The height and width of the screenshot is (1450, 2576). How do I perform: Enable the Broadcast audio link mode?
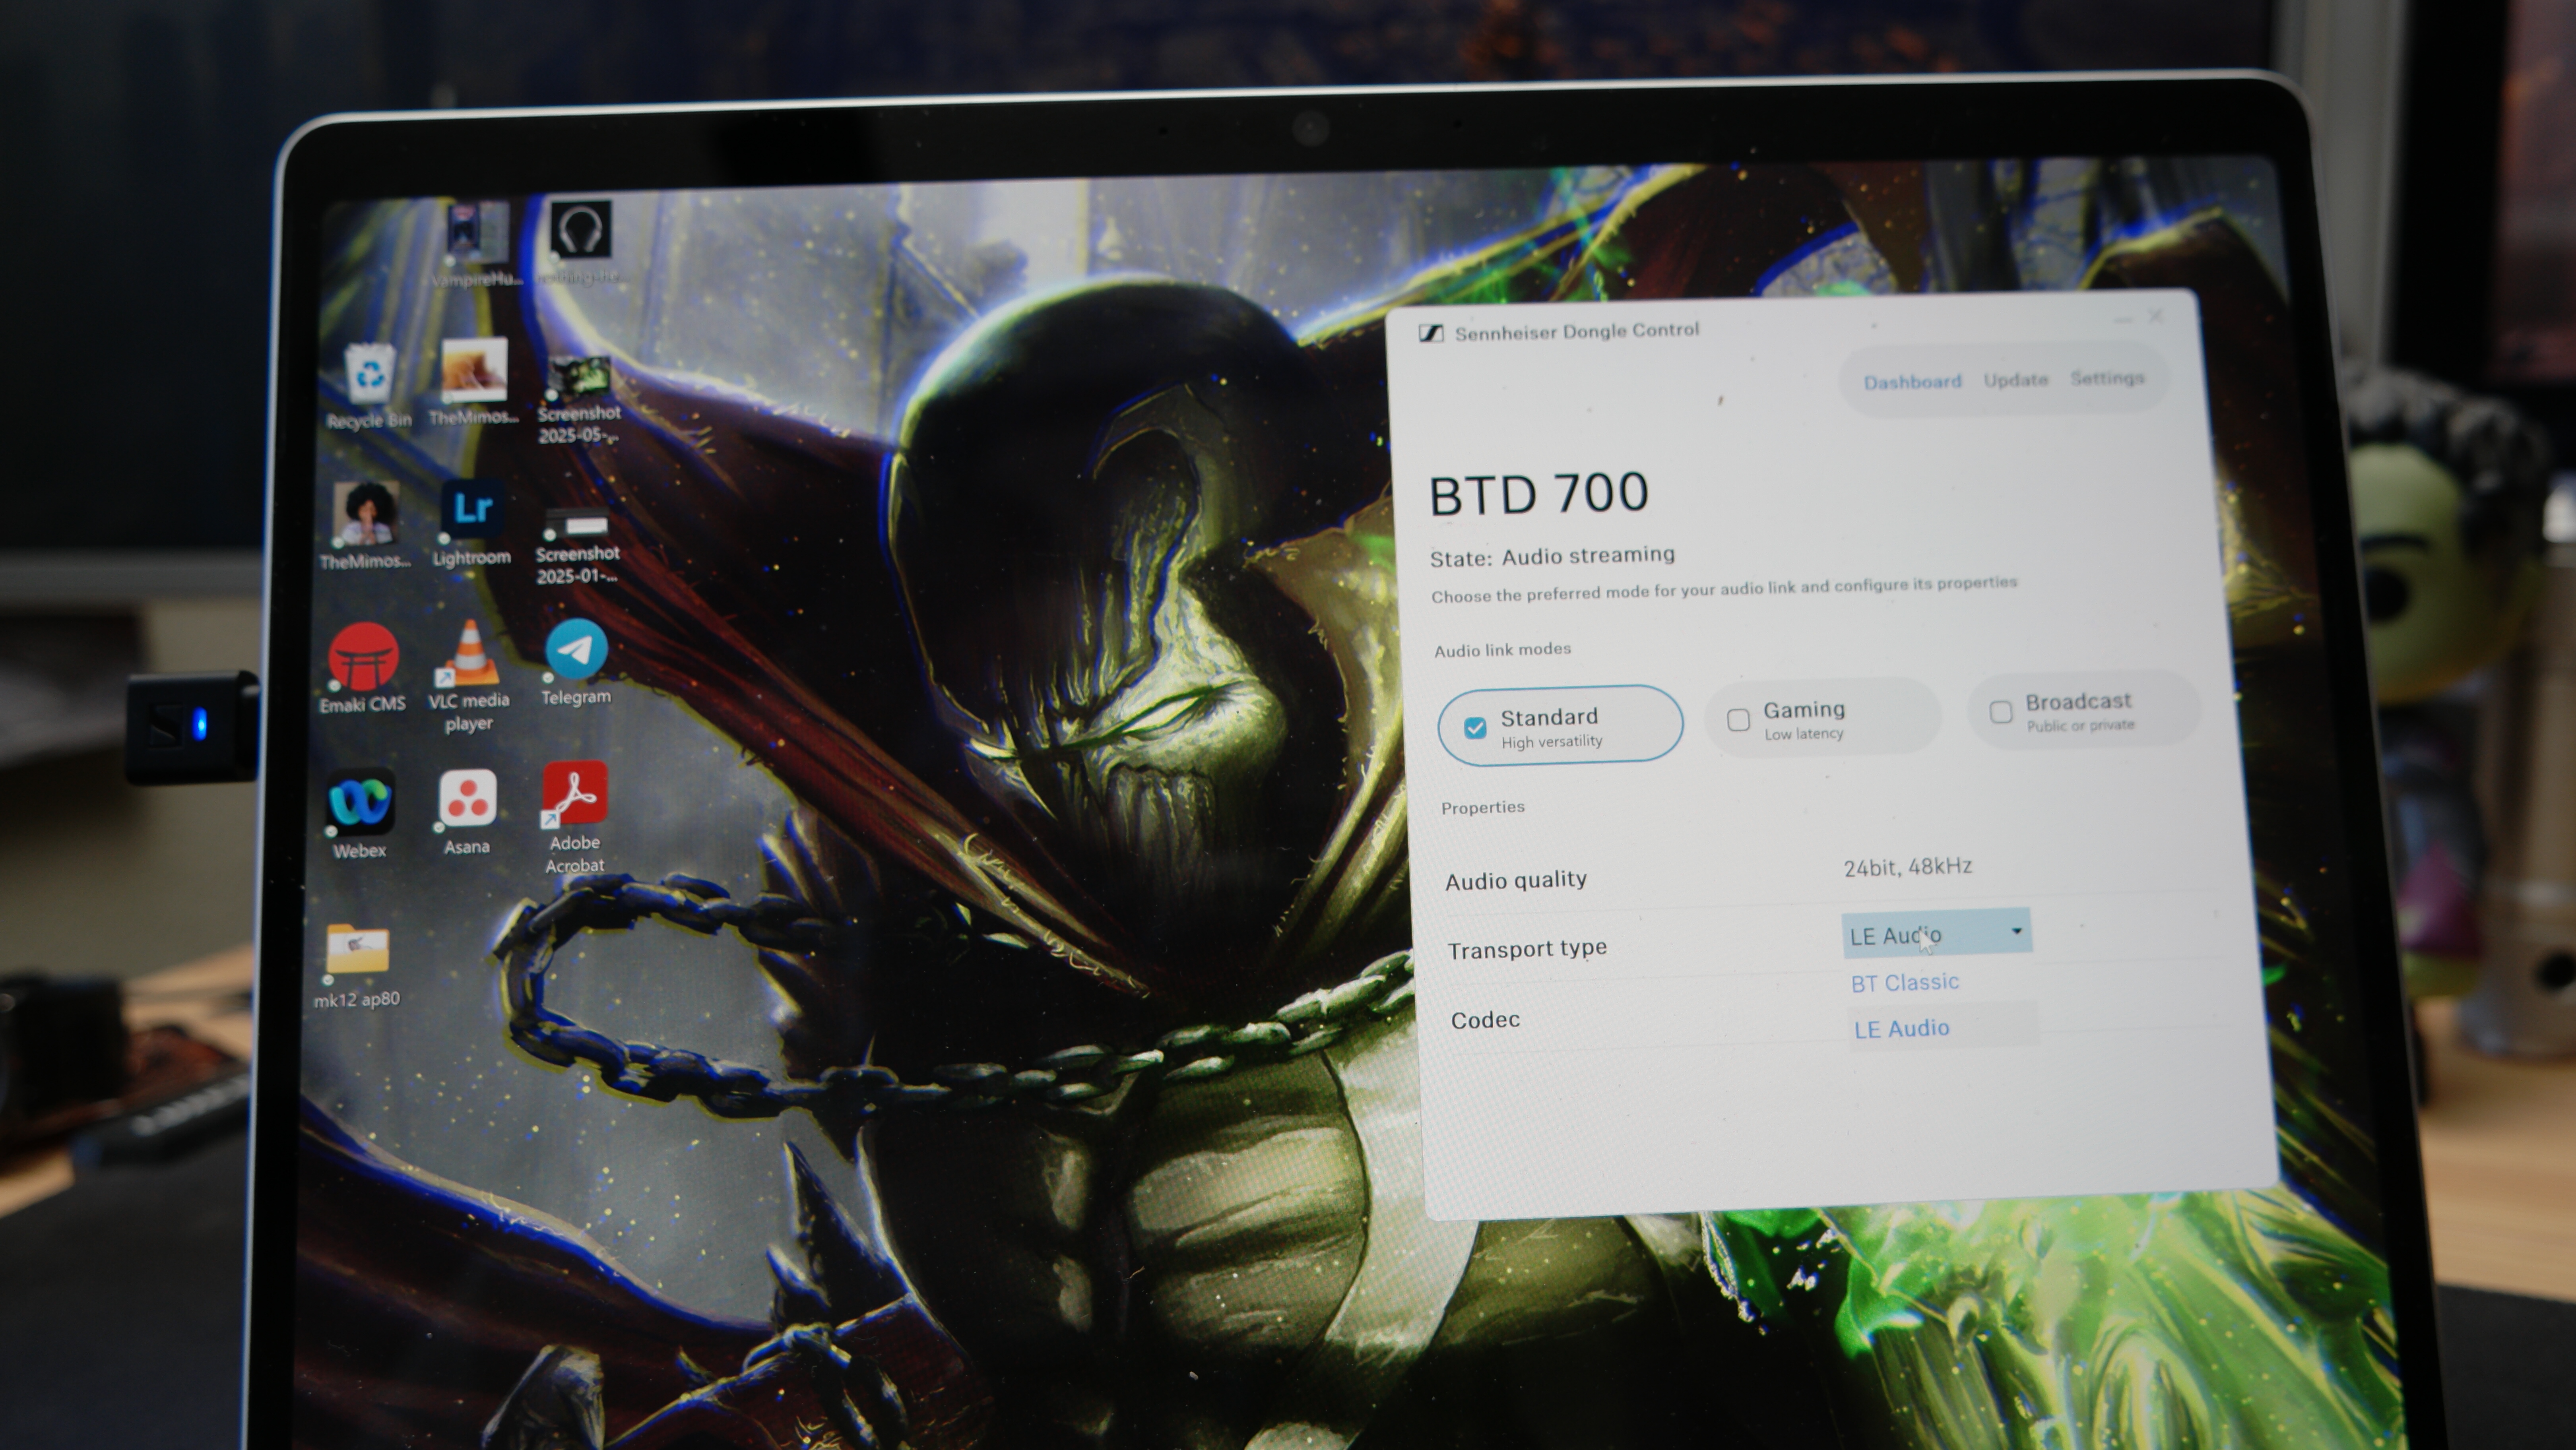pyautogui.click(x=2001, y=712)
